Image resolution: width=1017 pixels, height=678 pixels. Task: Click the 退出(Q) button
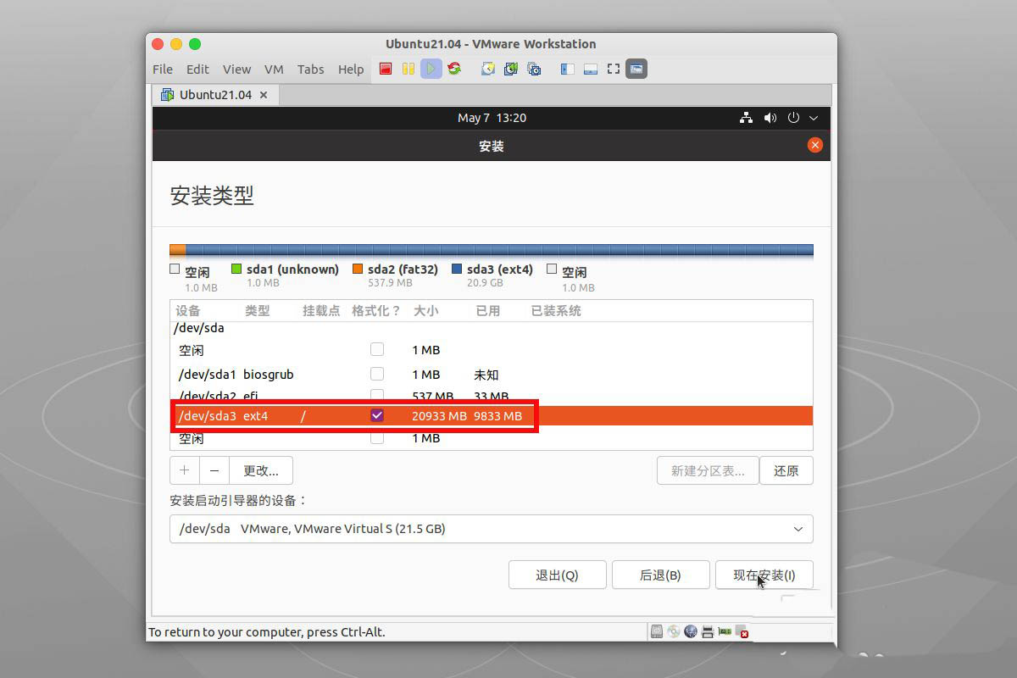[x=557, y=575]
